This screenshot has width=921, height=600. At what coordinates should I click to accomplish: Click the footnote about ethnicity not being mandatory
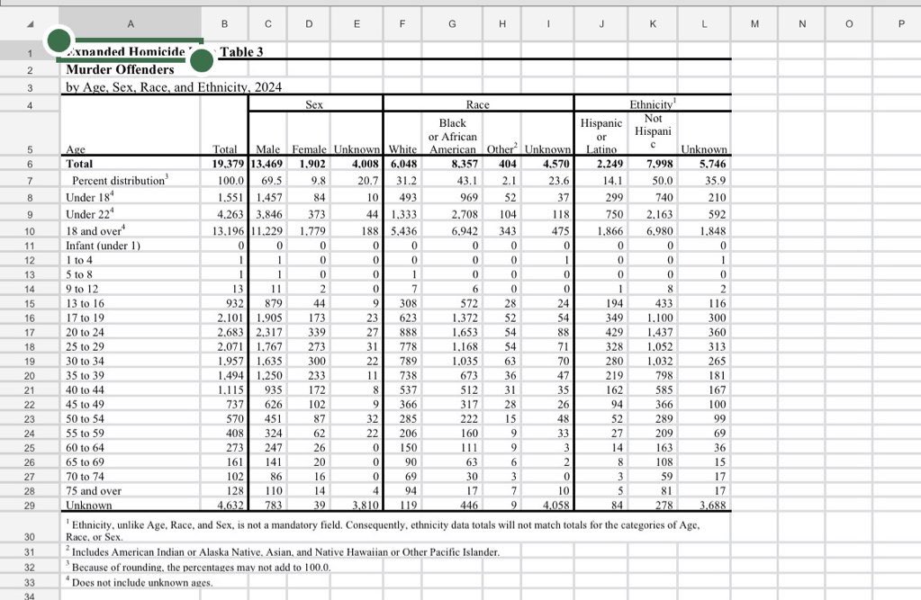pyautogui.click(x=383, y=530)
